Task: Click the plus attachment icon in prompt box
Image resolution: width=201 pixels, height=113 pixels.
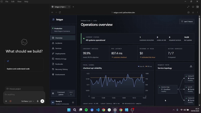Action: [x=6, y=101]
